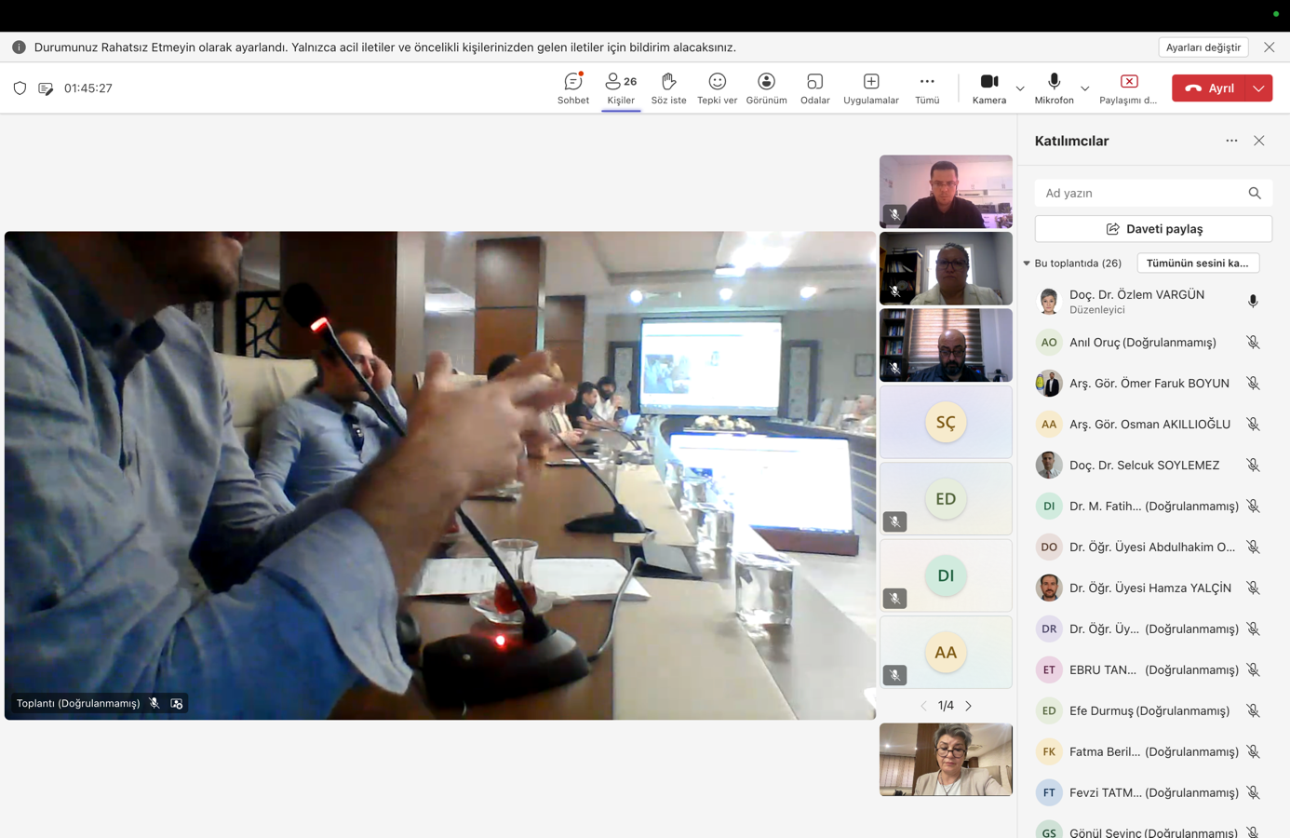Open Odalar breakout rooms
The image size is (1290, 838).
point(814,88)
